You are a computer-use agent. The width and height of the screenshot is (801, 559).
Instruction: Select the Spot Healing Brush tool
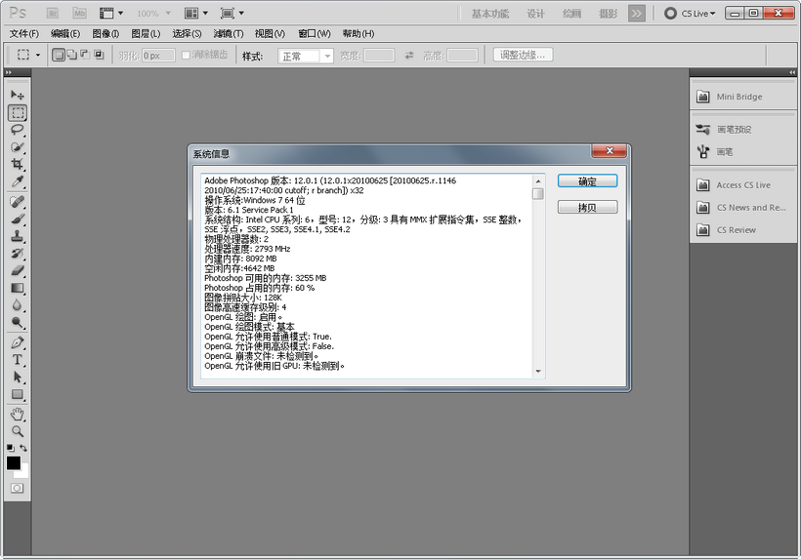coord(17,202)
